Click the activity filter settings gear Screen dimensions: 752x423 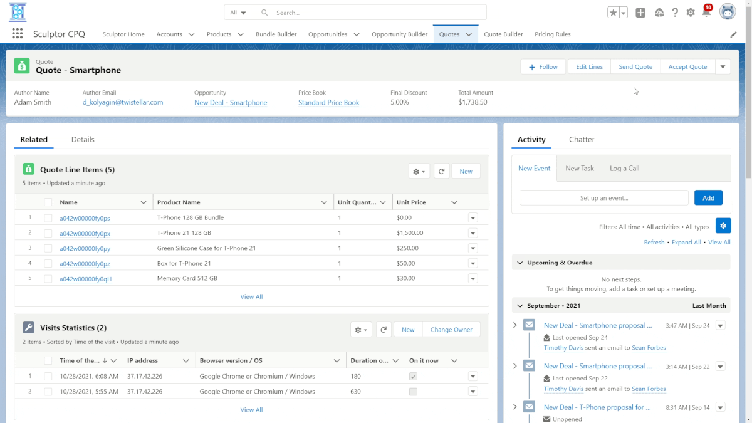pos(723,226)
